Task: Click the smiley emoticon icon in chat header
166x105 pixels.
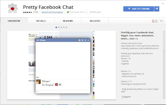Action: [x=79, y=40]
